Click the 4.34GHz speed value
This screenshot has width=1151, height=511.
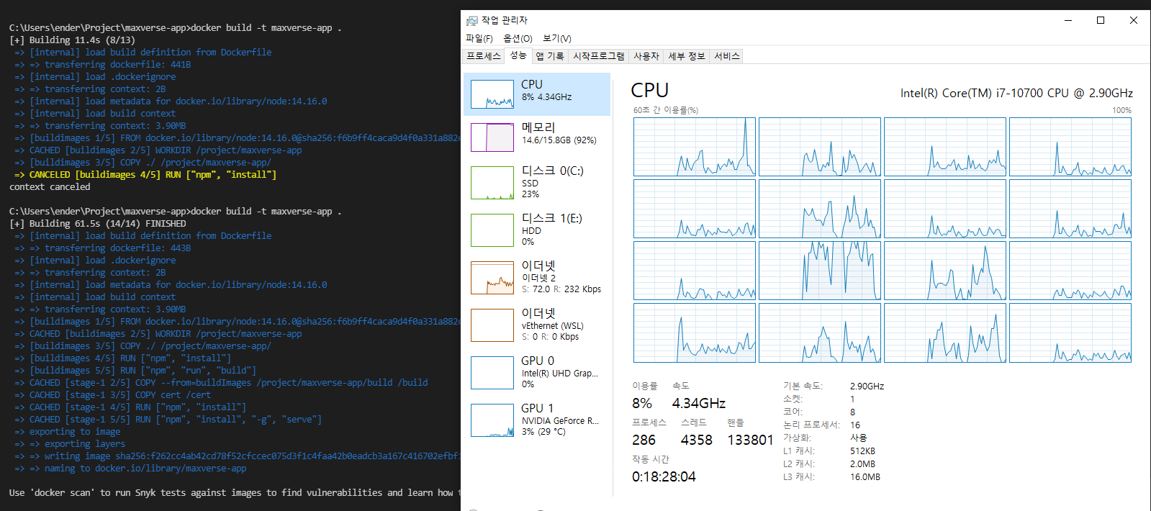click(699, 403)
